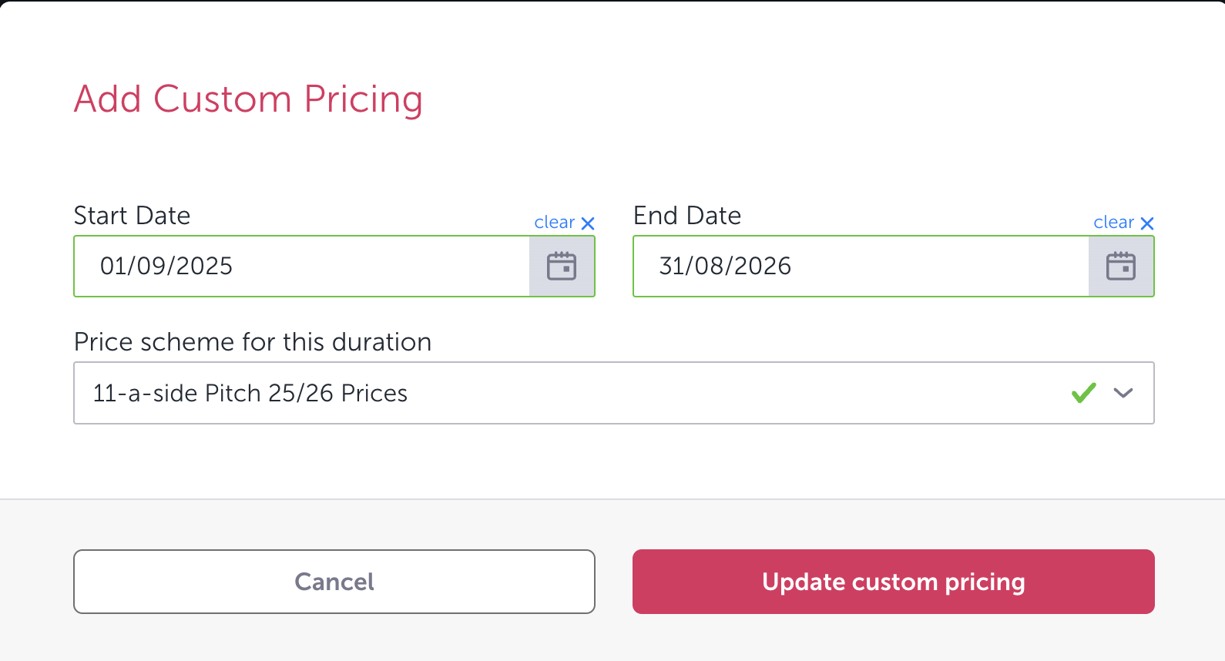Select the 01/09/2025 date text
The width and height of the screenshot is (1225, 661).
click(166, 267)
